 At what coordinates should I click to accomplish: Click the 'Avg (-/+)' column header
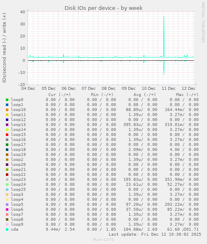pyautogui.click(x=145, y=95)
